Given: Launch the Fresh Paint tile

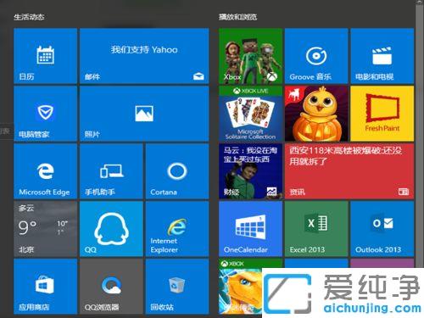Looking at the screenshot, I should [x=382, y=114].
